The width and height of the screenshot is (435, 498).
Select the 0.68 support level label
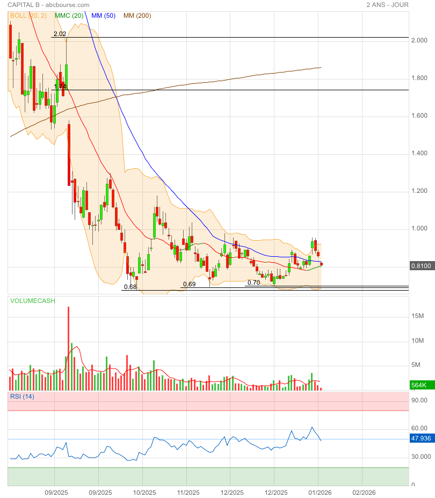(x=129, y=287)
